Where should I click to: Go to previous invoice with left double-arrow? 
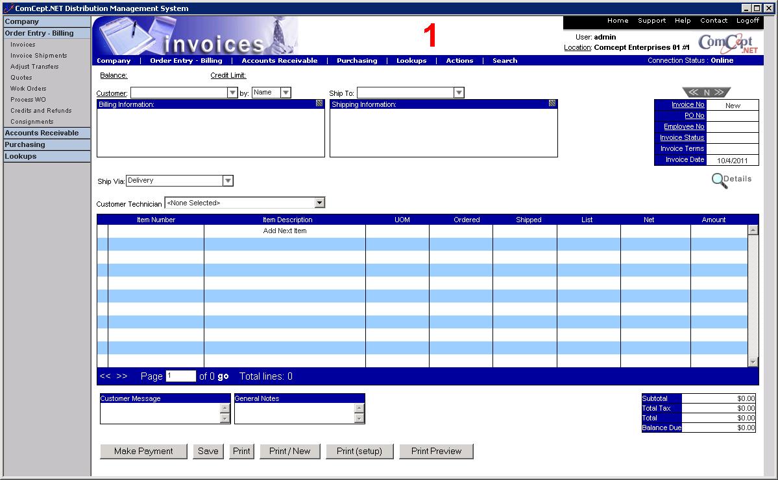pyautogui.click(x=693, y=93)
